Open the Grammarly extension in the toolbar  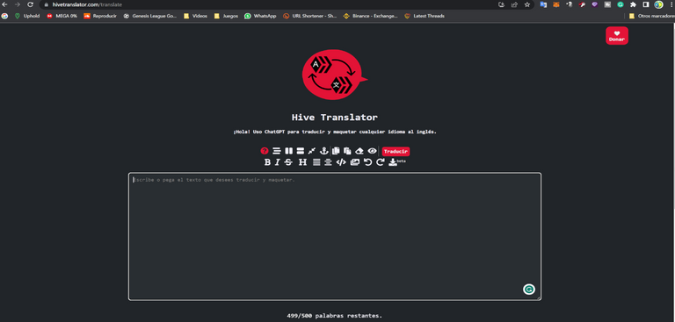pos(621,4)
